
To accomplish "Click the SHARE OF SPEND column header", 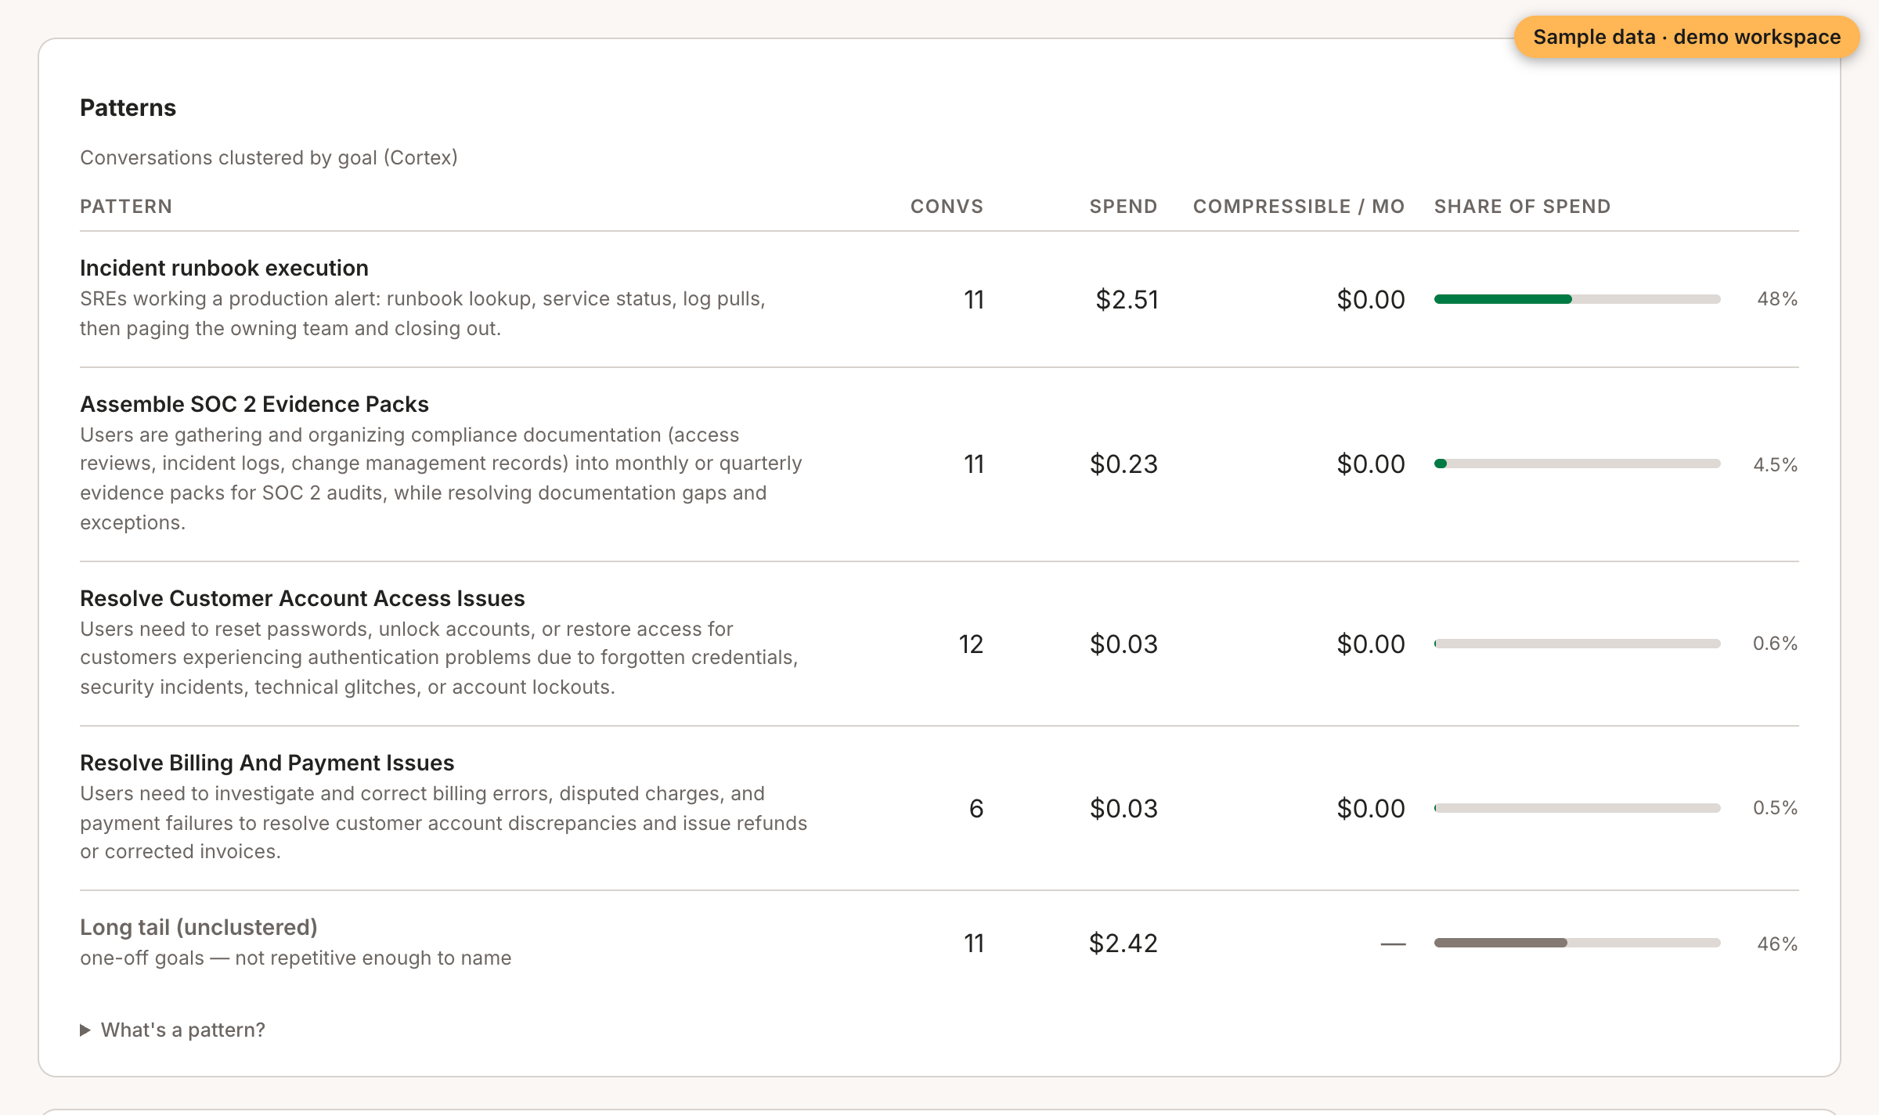I will coord(1522,206).
